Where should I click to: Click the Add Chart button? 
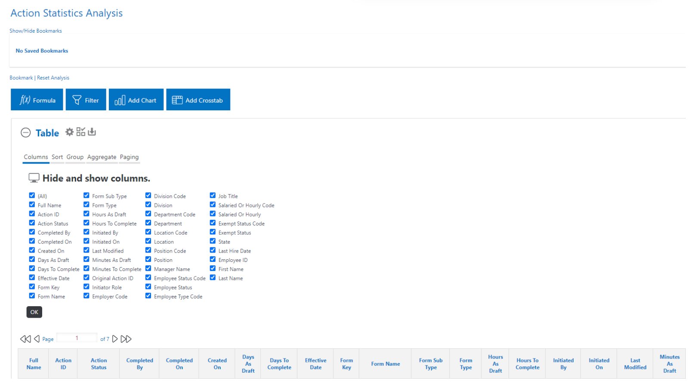[x=136, y=100]
